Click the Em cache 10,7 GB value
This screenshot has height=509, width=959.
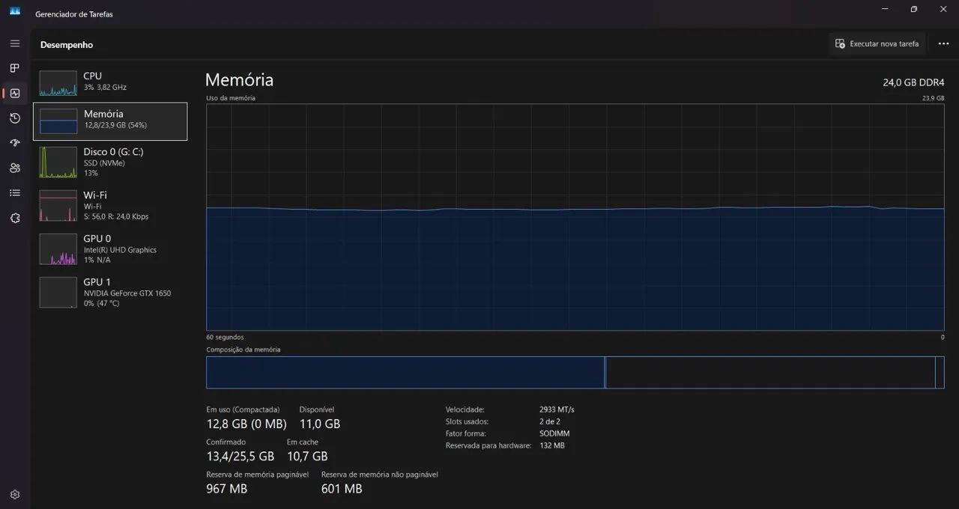(x=307, y=456)
